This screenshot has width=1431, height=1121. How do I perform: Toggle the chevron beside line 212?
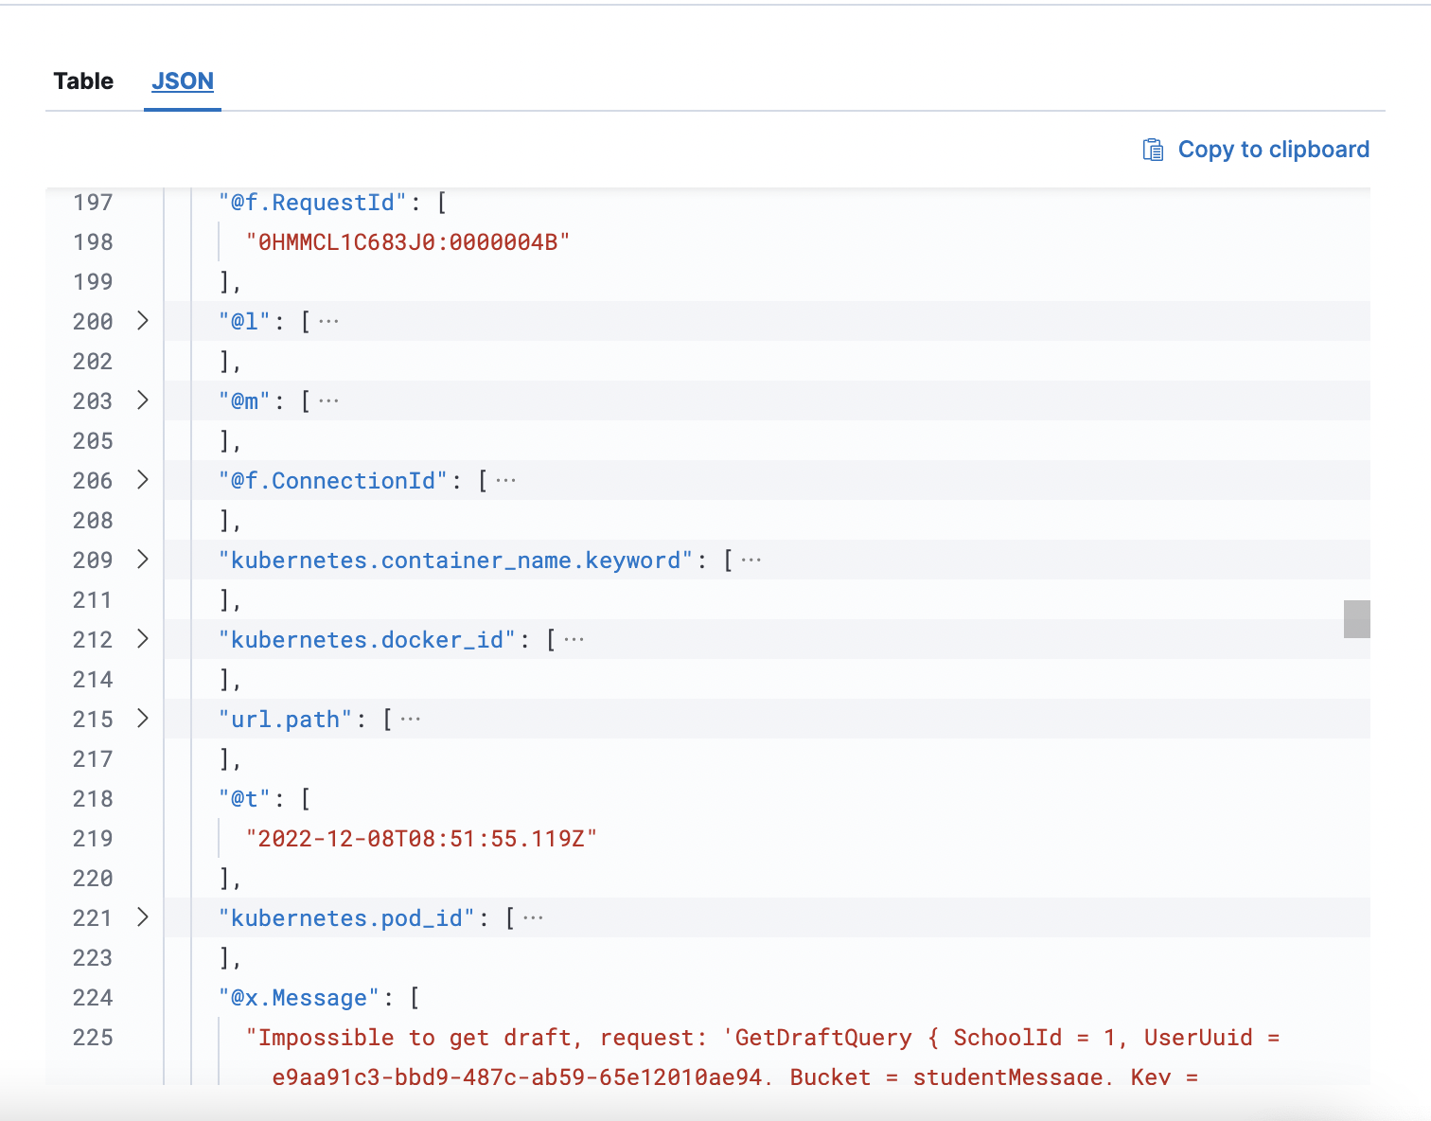[x=143, y=639]
